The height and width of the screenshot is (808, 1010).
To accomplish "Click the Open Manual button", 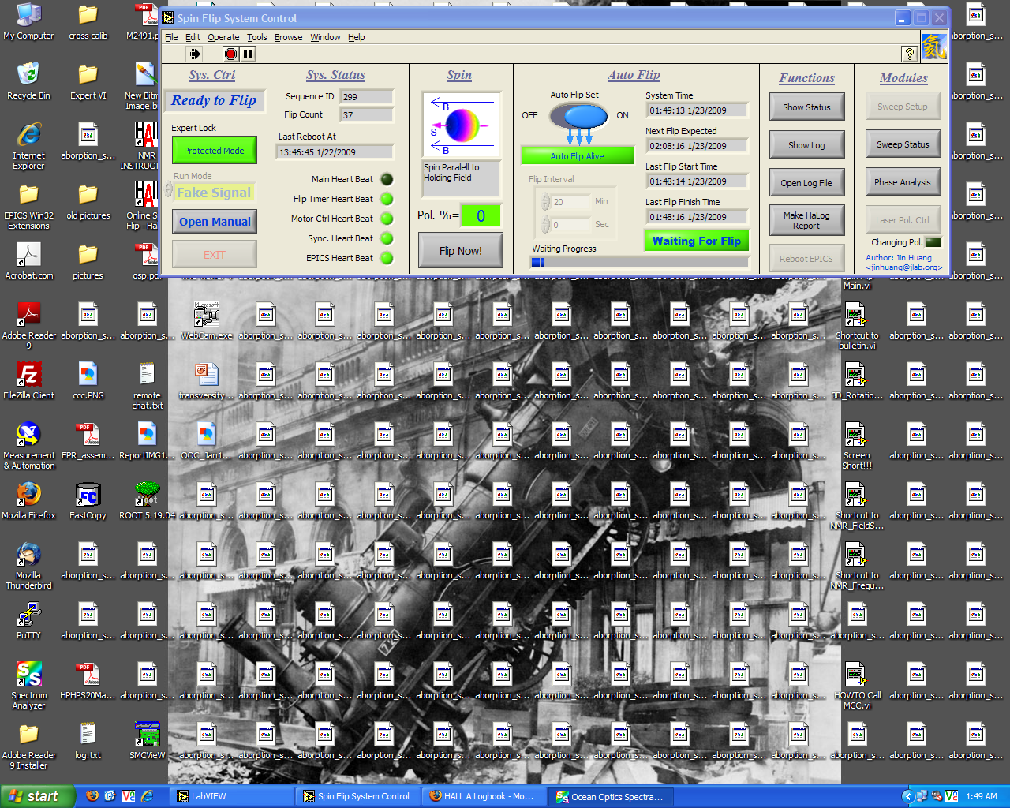I will pyautogui.click(x=215, y=222).
